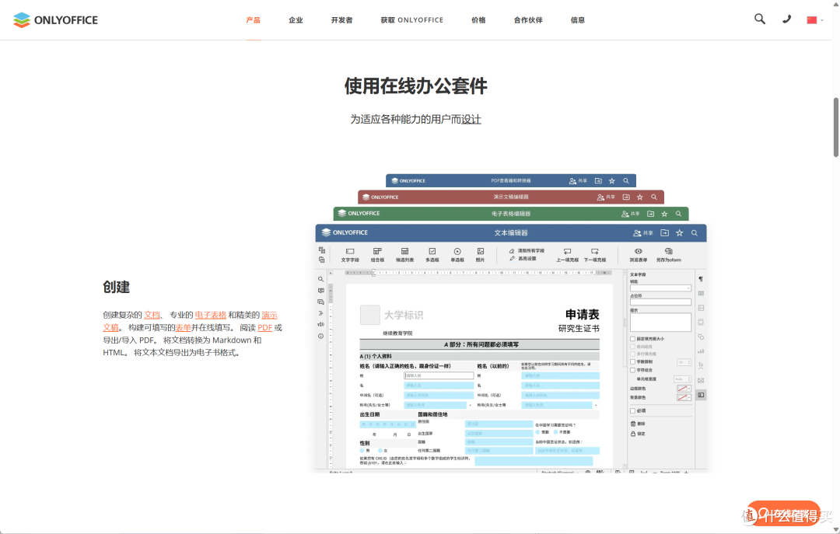Screen dimensions: 840x534
Task: Open the language flag dropdown
Action: [815, 19]
